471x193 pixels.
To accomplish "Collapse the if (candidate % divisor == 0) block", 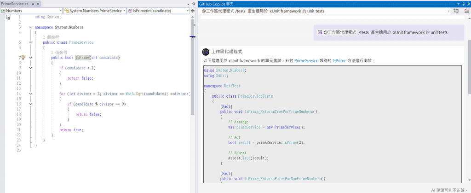I will coord(31,104).
